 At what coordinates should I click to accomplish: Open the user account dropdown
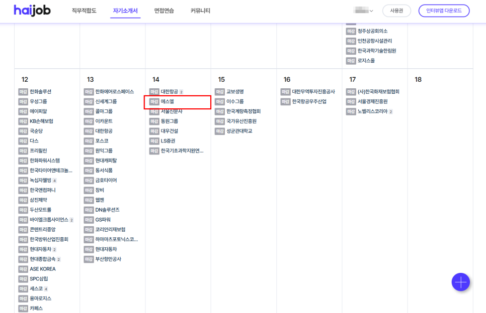pyautogui.click(x=364, y=11)
